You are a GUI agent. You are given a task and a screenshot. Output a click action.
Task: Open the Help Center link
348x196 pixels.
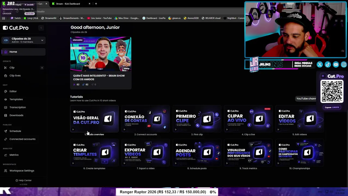23,180
